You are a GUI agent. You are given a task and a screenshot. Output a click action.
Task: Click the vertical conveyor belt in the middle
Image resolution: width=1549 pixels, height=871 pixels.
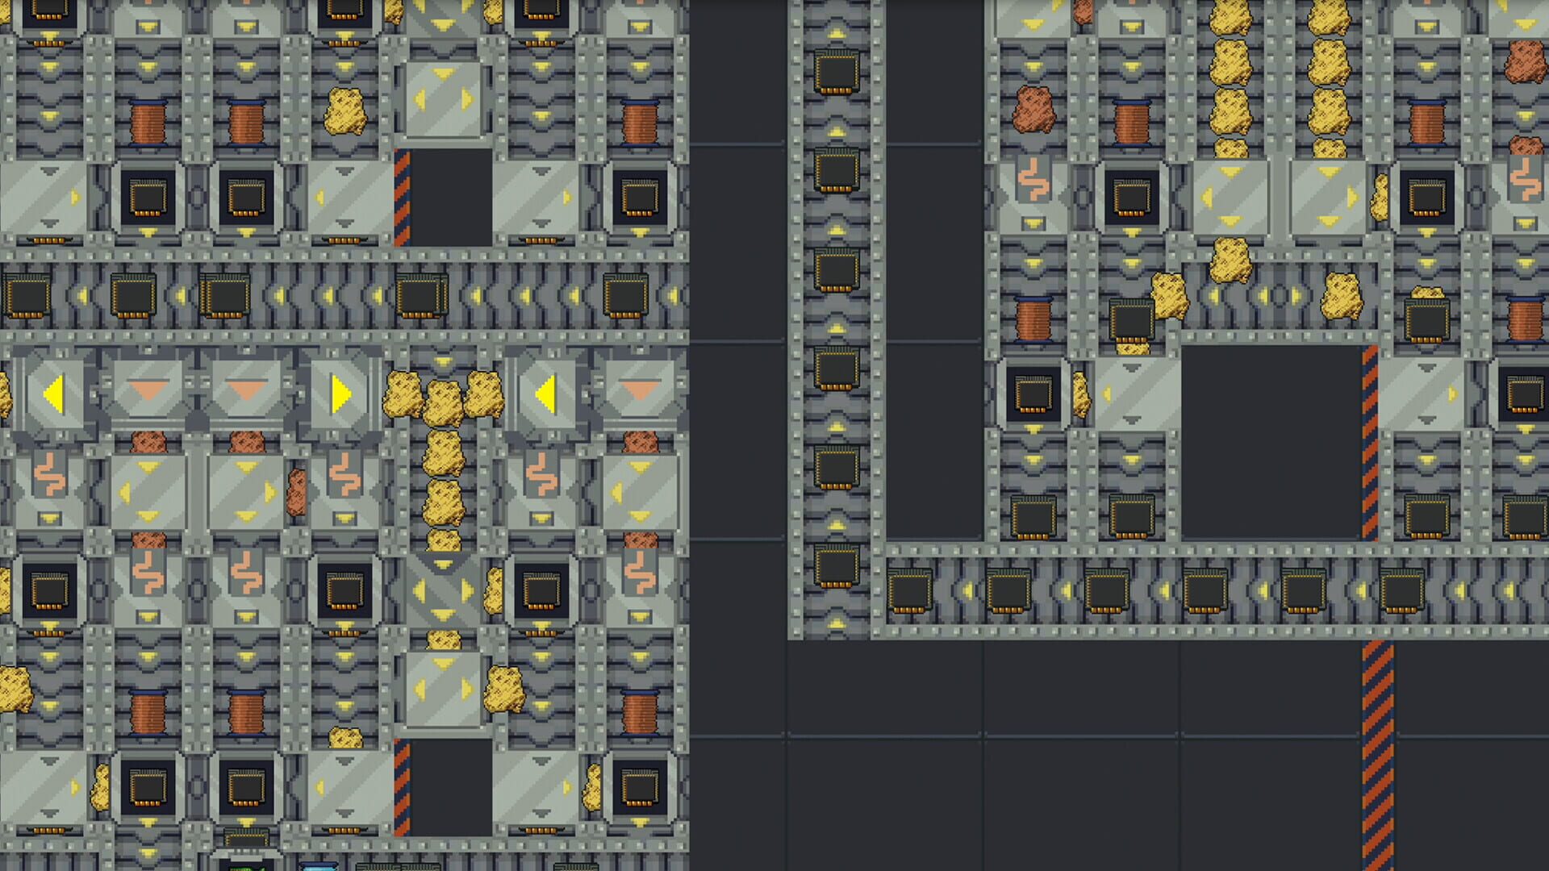click(x=835, y=323)
